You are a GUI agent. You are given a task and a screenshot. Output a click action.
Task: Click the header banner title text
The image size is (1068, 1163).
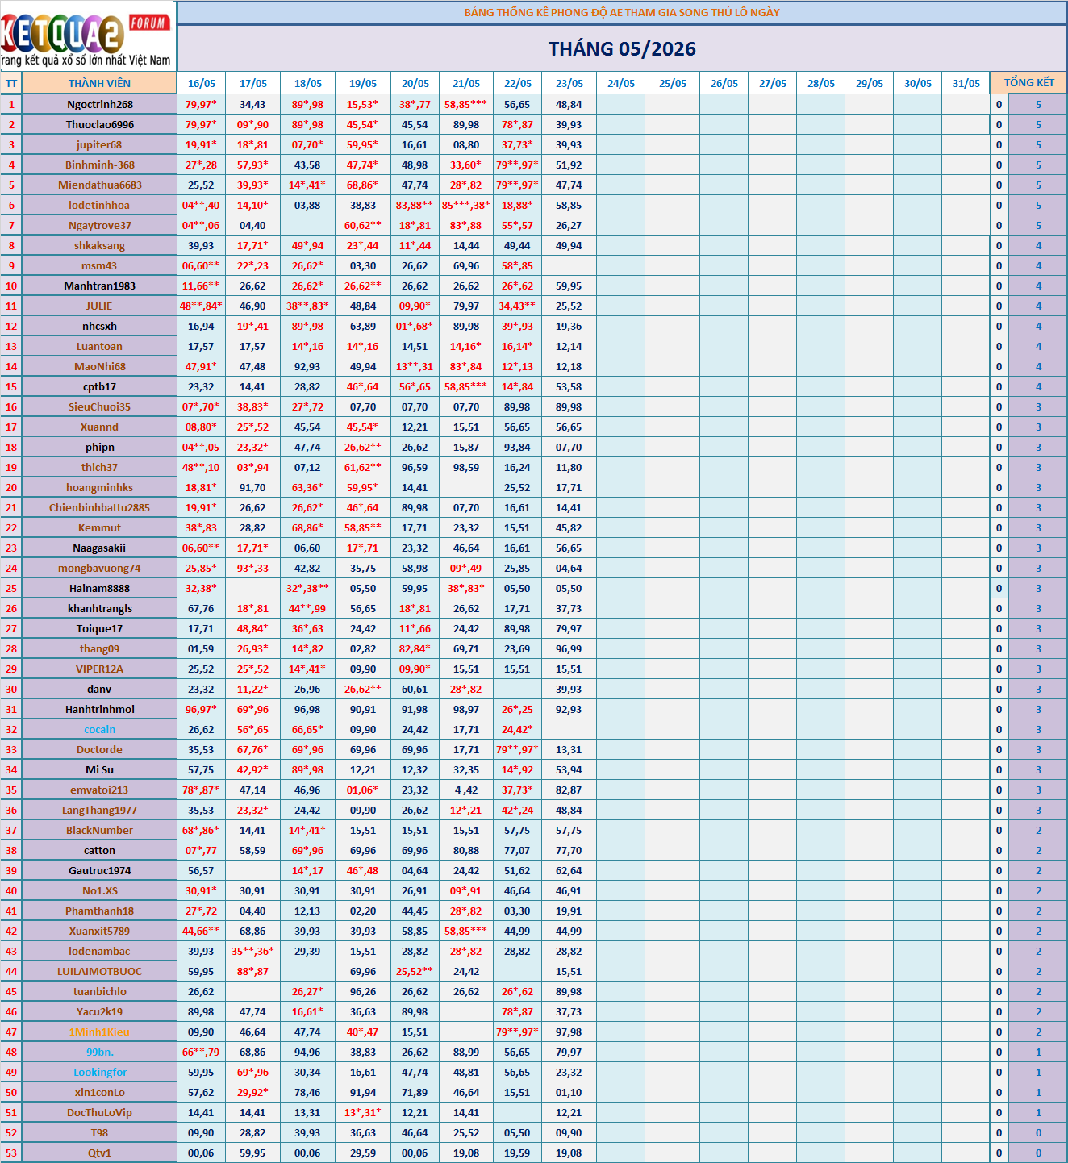tap(622, 12)
